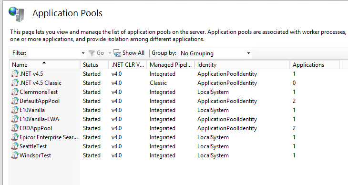
Task: Click the SeattleTest pool icon
Action: (x=15, y=146)
